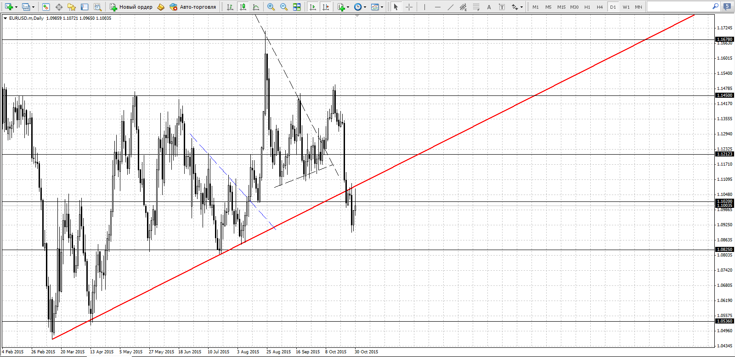Tile chart windows icon
This screenshot has height=357, width=735.
pos(297,7)
